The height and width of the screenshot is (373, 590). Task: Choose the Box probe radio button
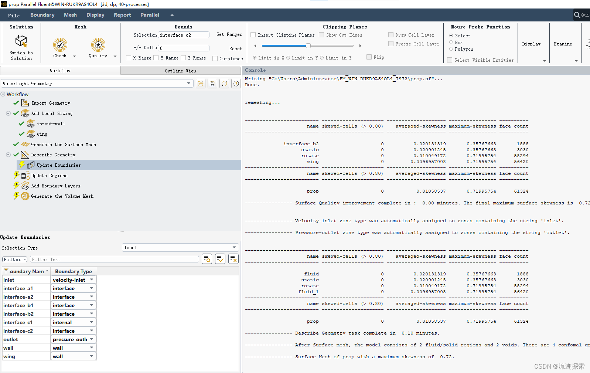pos(451,42)
